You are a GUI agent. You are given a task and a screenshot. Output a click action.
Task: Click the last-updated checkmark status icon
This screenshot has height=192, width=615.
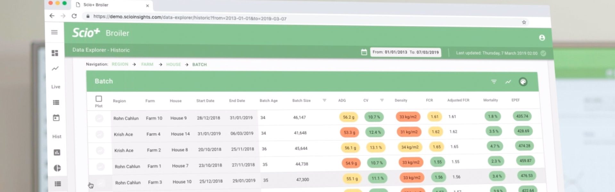[543, 53]
